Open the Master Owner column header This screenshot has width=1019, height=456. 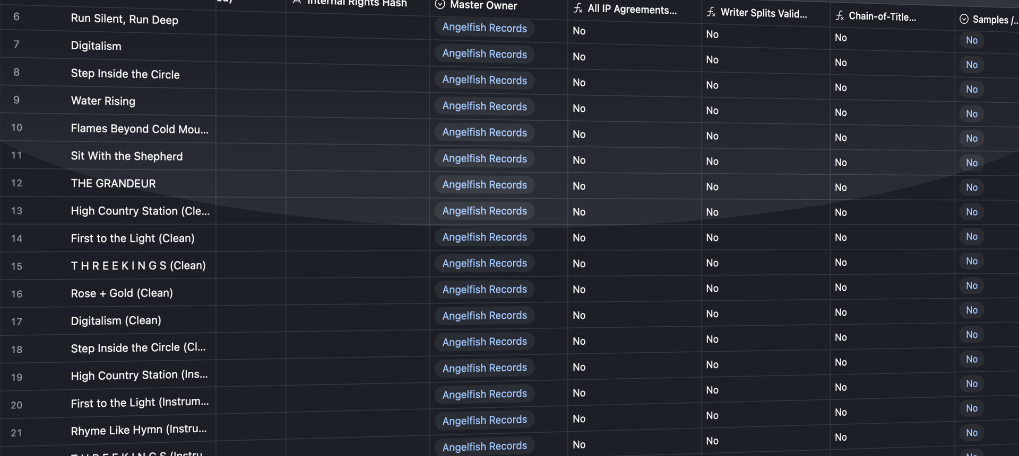pyautogui.click(x=483, y=5)
